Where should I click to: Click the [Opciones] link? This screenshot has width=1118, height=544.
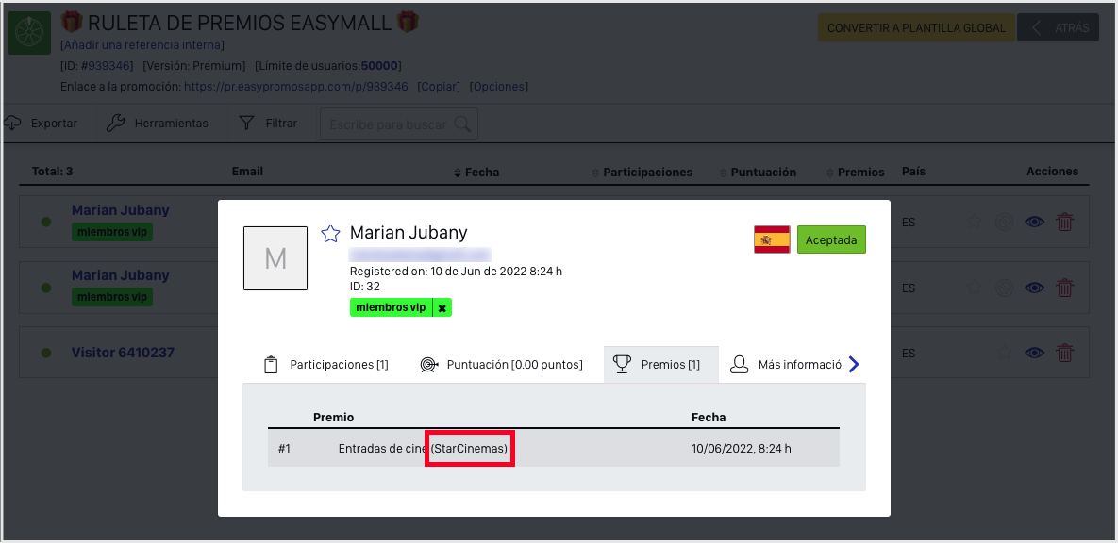tap(498, 87)
